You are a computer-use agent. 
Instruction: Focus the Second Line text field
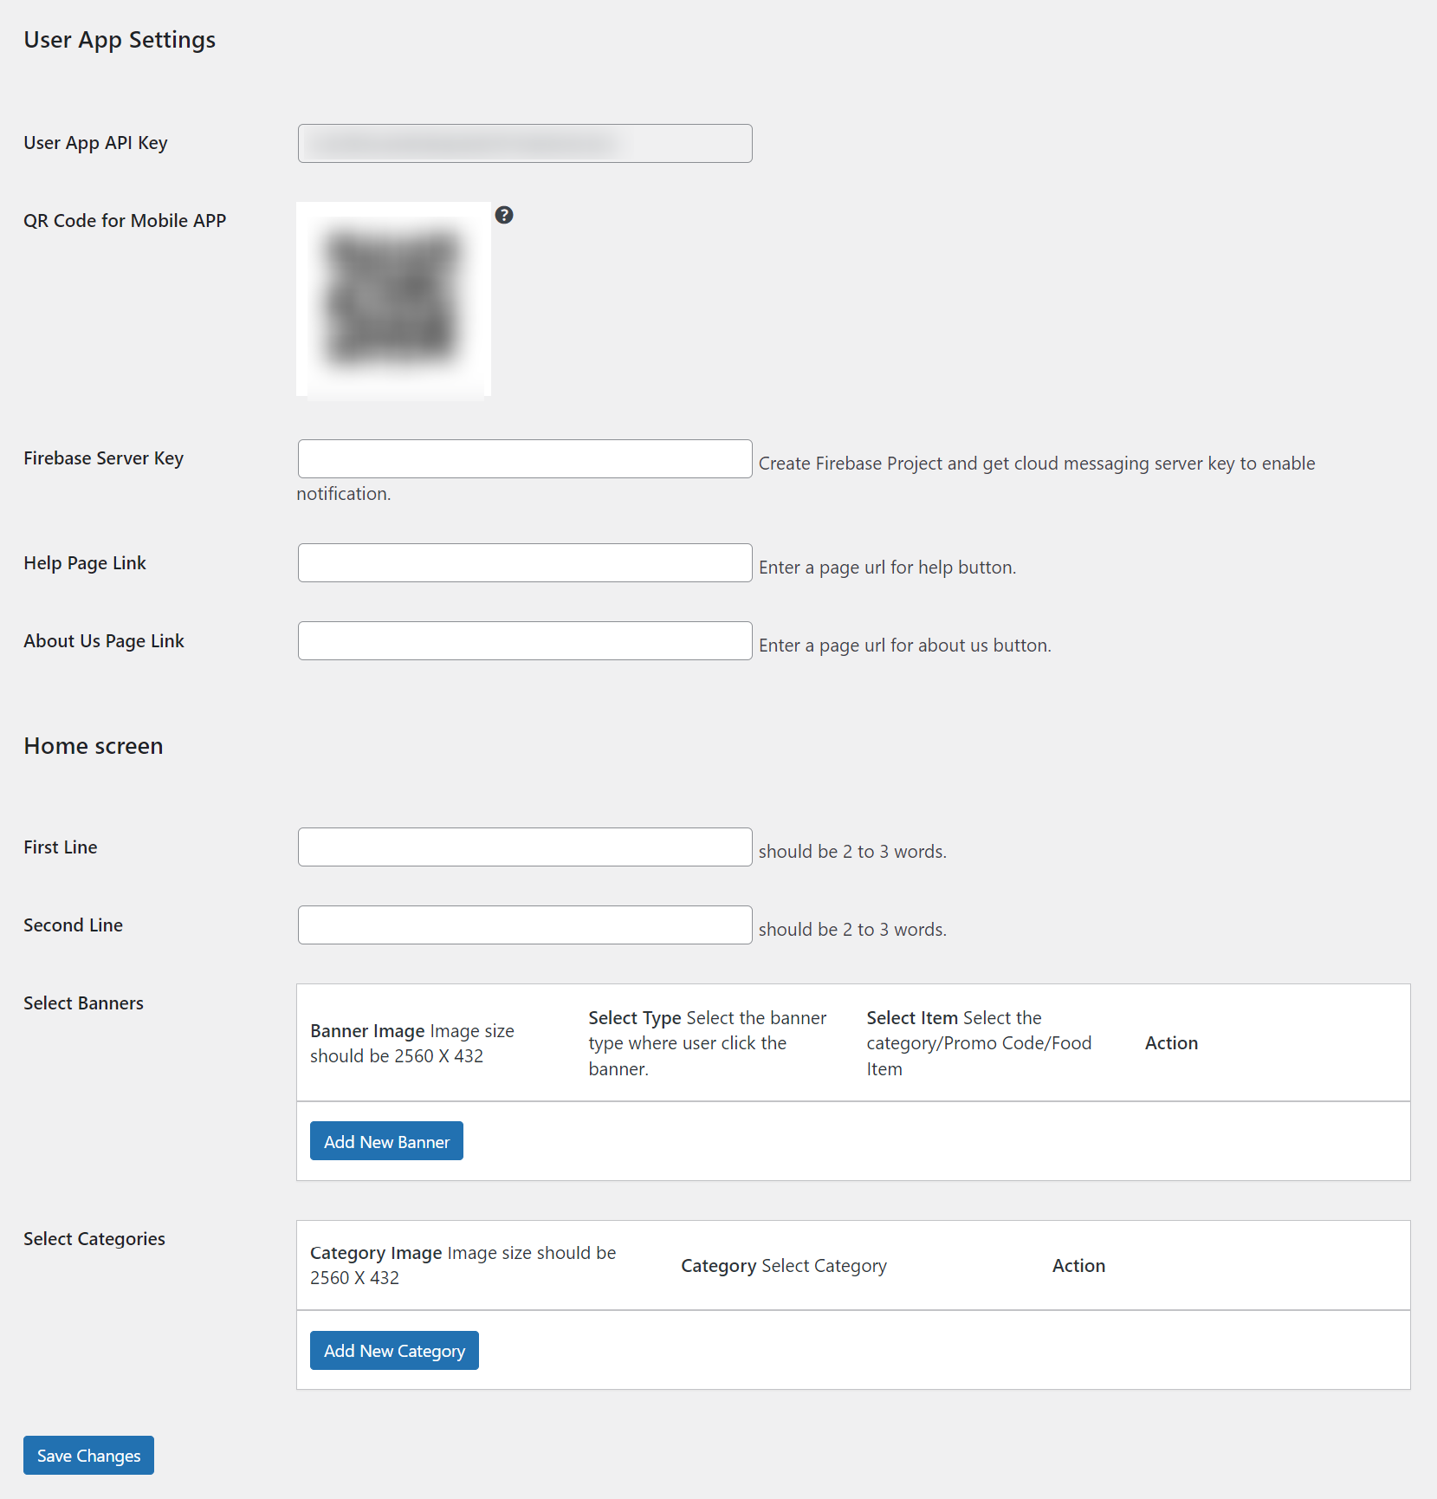pos(525,925)
